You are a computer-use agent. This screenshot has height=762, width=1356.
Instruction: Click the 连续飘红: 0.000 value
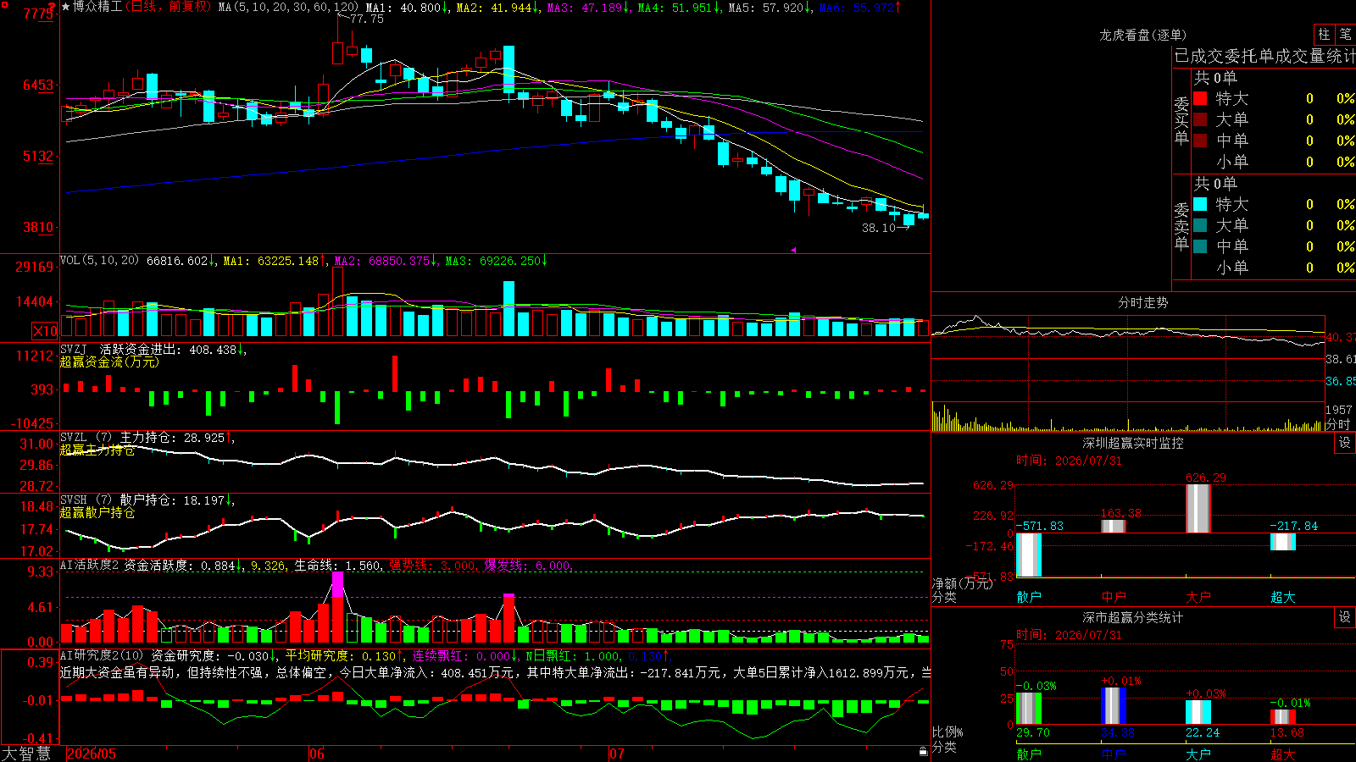coord(466,656)
